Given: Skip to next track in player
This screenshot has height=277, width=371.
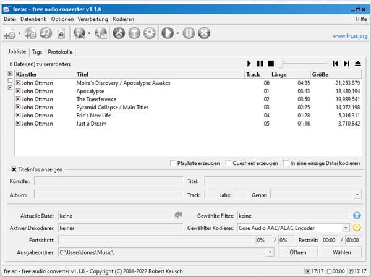Looking at the screenshot, I should click(347, 64).
